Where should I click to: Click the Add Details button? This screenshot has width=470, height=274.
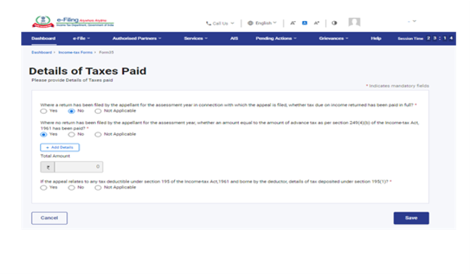point(60,147)
